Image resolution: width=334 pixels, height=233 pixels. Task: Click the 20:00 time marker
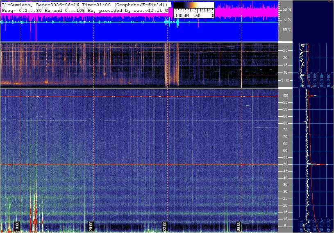click(91, 226)
